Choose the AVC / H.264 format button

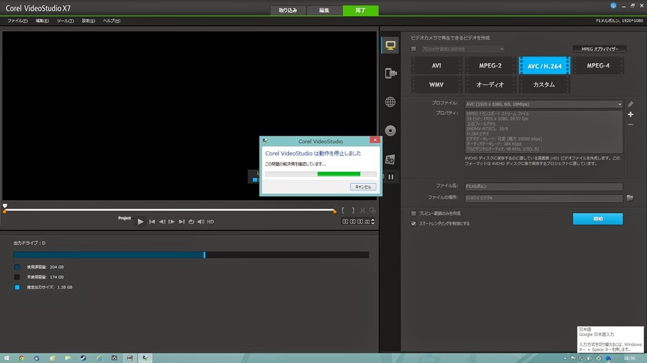544,66
